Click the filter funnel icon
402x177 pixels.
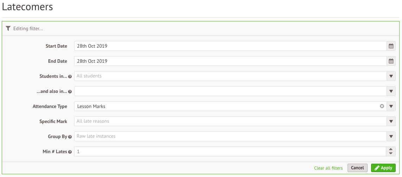pyautogui.click(x=8, y=28)
